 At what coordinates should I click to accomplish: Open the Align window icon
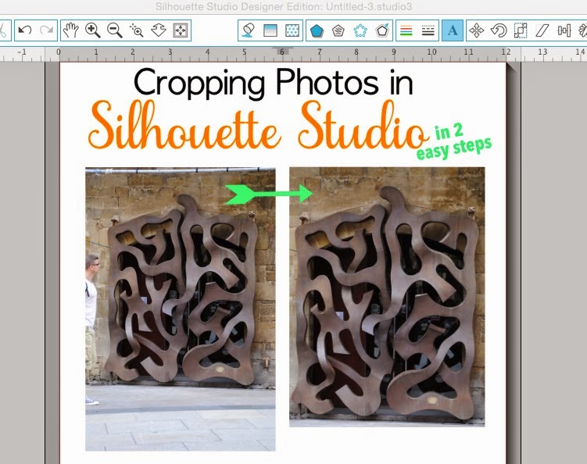pyautogui.click(x=564, y=30)
